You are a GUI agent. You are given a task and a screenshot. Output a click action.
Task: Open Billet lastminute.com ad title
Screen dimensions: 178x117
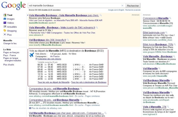pyautogui.click(x=154, y=33)
